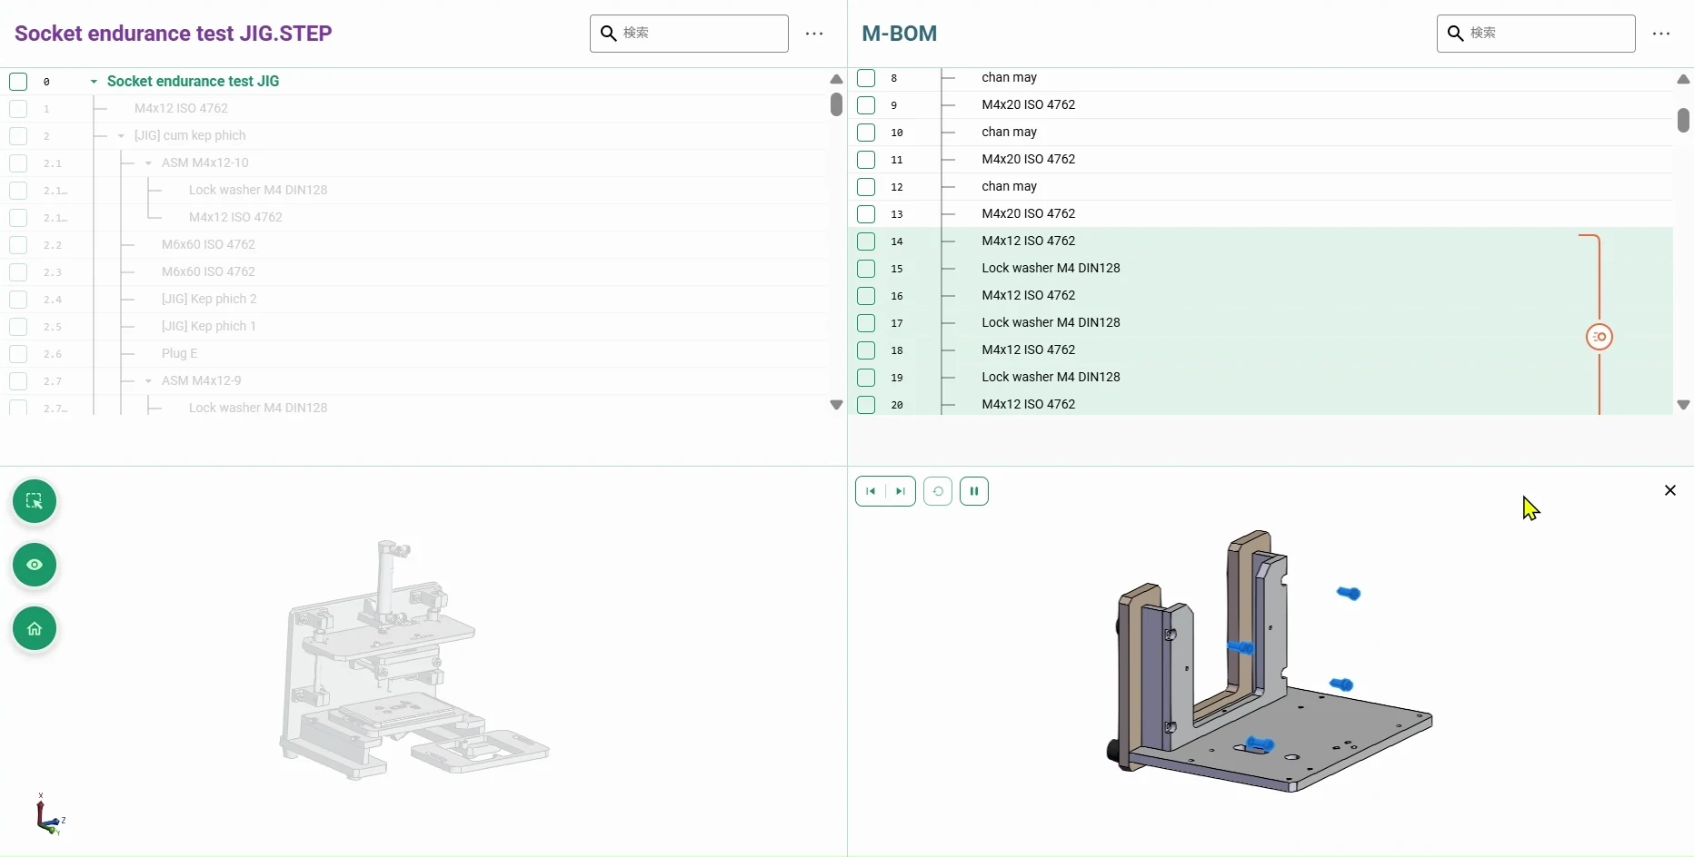Open more options for STEP file panel
Viewport: 1694px width, 857px height.
click(814, 34)
